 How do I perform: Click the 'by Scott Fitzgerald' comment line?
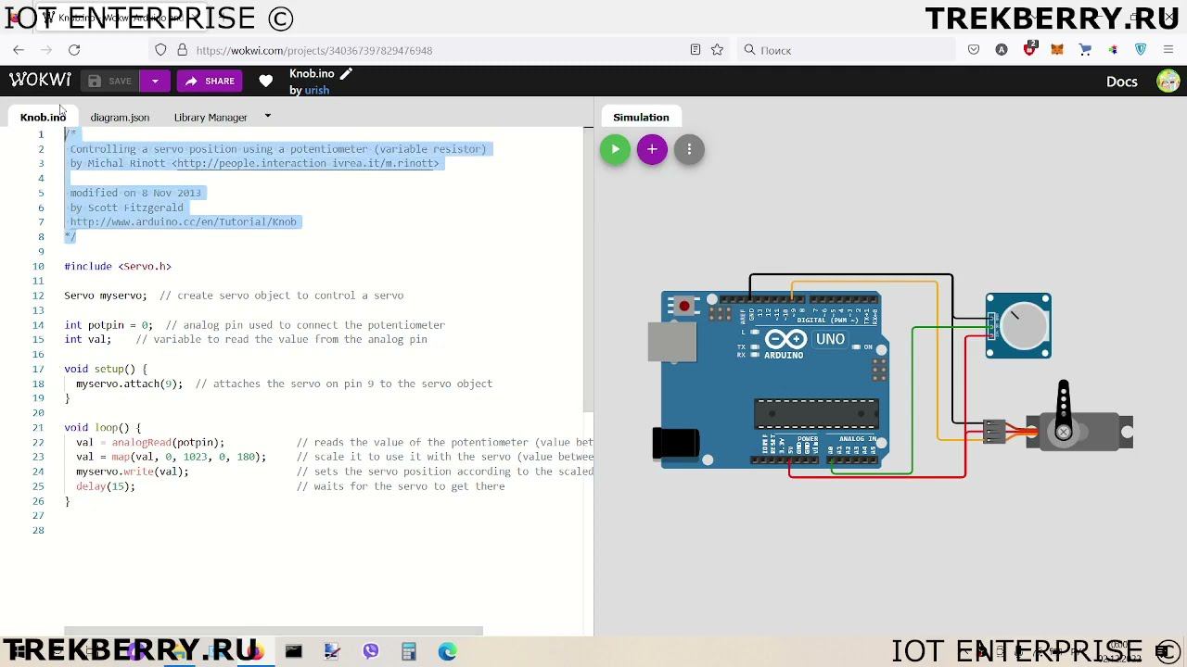(x=126, y=208)
